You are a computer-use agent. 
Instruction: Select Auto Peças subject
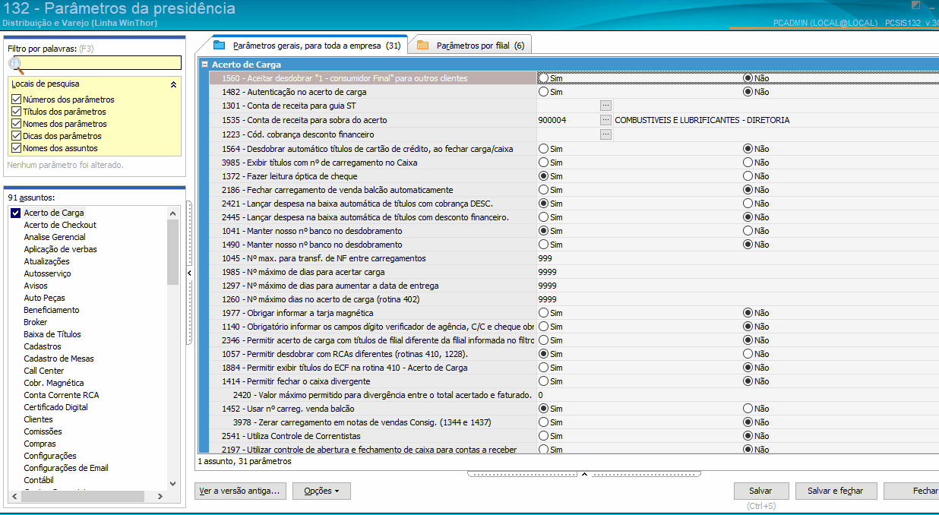[44, 298]
